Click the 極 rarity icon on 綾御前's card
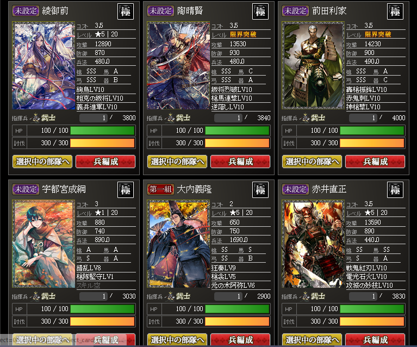 coord(126,11)
